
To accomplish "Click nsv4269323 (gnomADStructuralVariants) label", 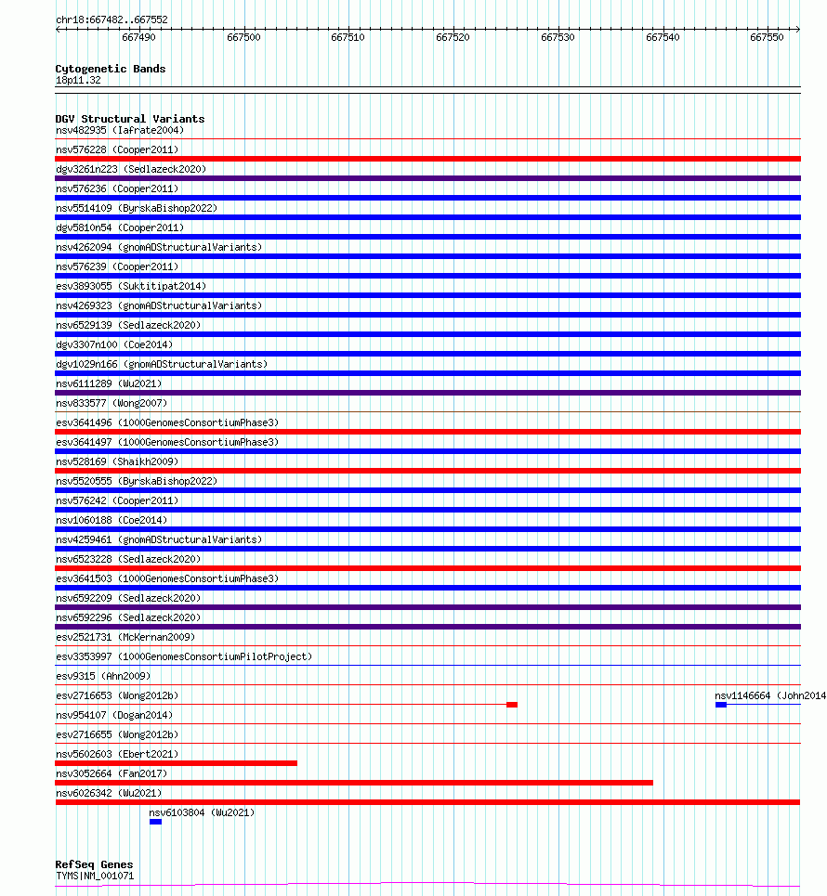I will click(x=159, y=305).
